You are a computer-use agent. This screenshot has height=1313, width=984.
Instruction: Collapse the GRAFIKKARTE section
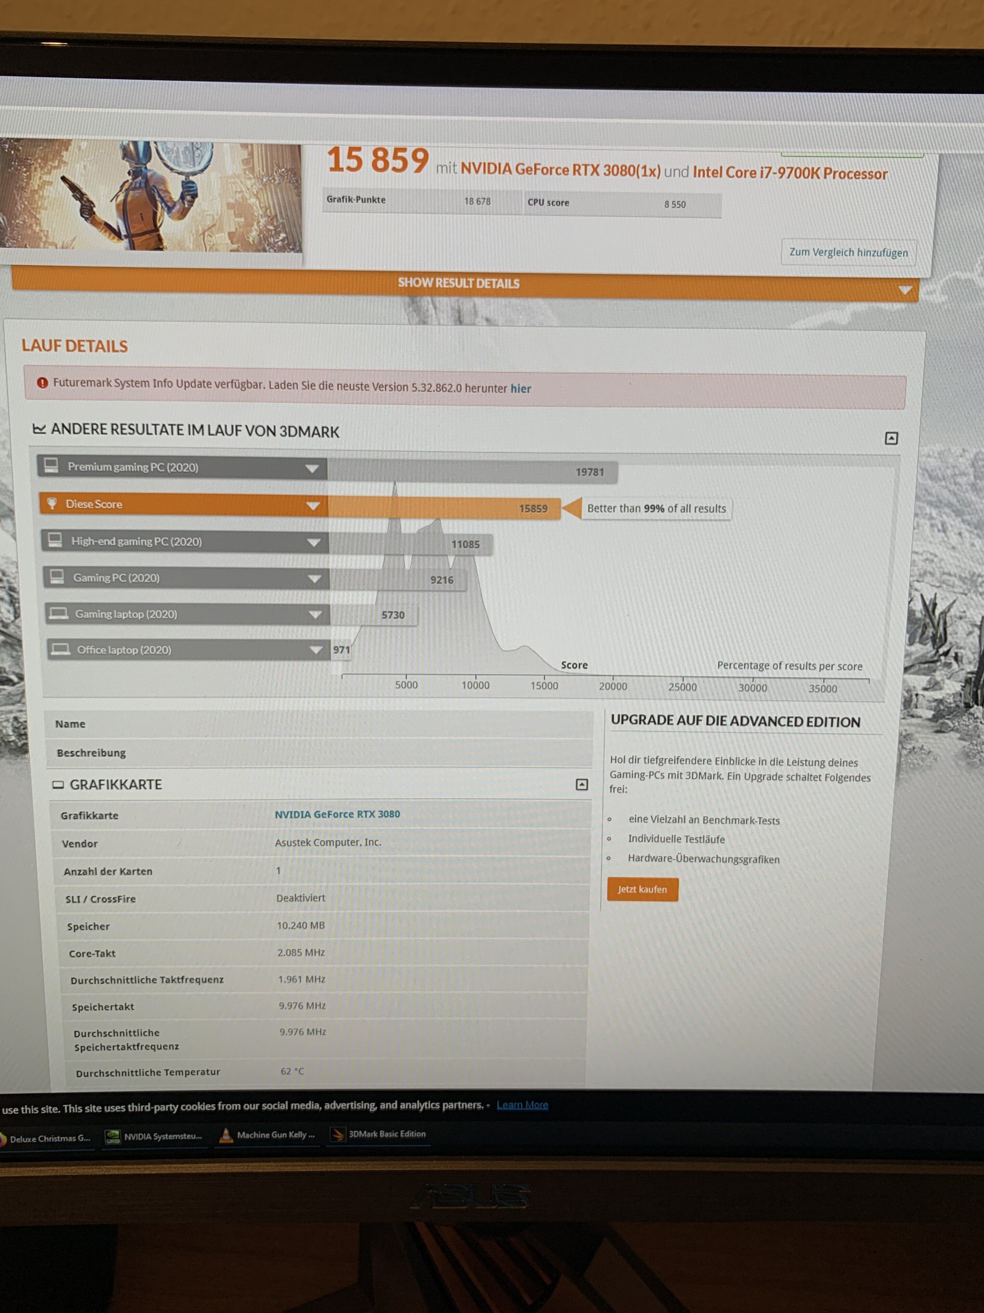582,785
